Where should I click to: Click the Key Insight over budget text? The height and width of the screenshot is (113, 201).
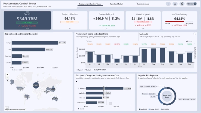159,36
